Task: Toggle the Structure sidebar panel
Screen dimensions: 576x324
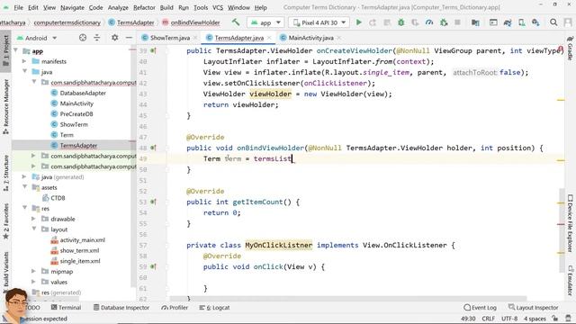Action: tap(6, 173)
